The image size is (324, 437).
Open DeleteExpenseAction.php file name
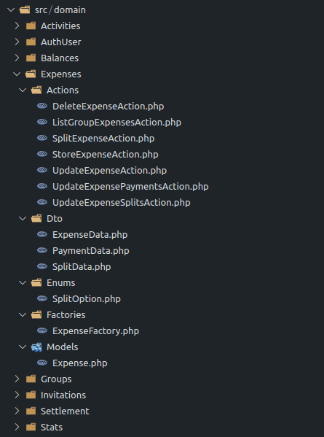pos(108,107)
